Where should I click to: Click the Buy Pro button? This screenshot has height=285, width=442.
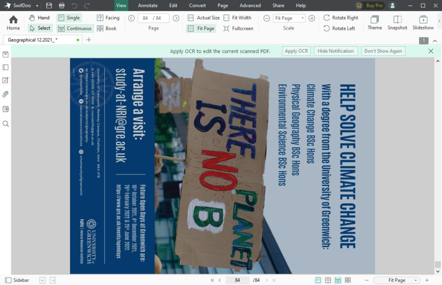(370, 5)
